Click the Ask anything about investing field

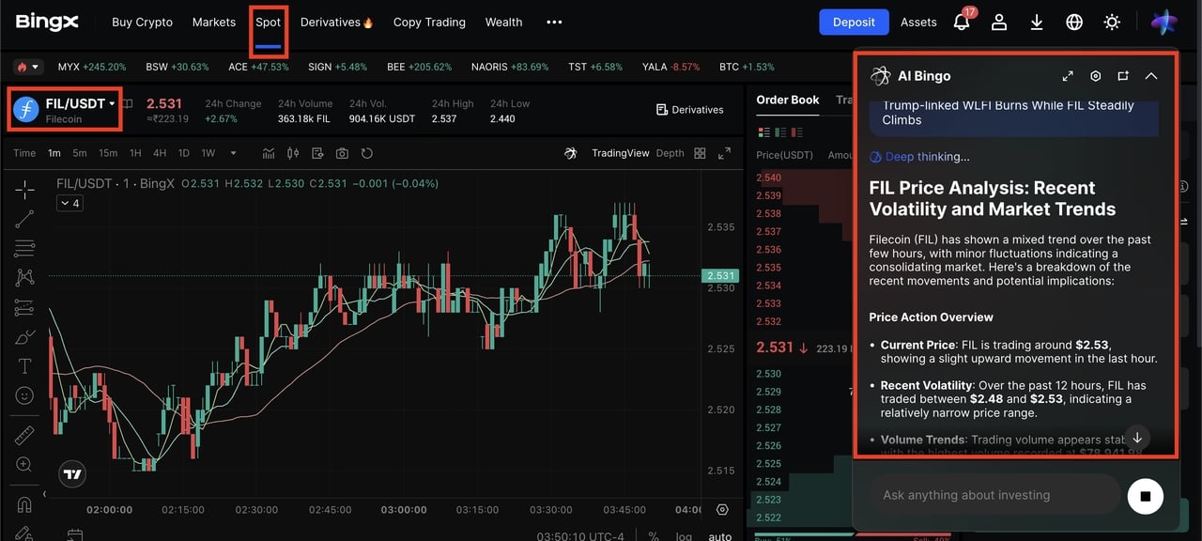coord(994,495)
